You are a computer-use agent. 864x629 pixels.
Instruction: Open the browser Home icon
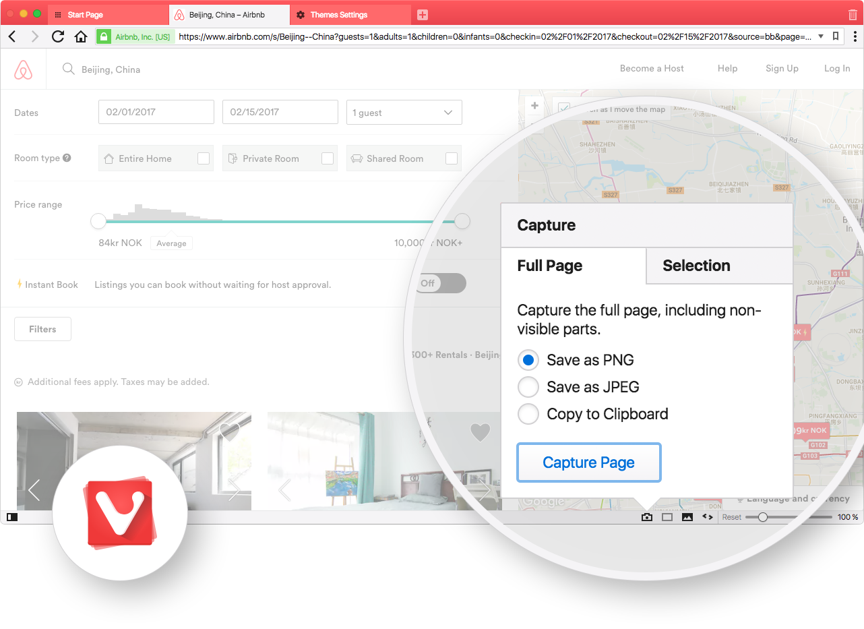tap(81, 36)
